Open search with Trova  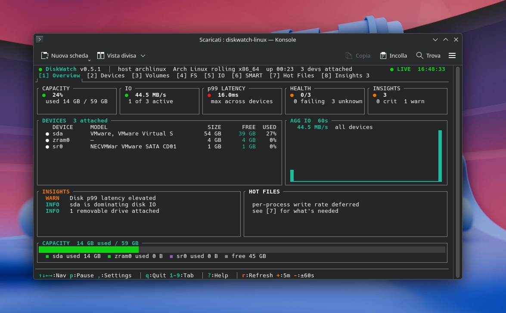tap(428, 56)
